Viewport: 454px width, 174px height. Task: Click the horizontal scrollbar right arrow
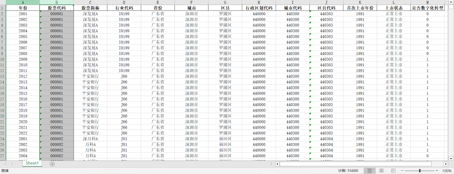446,164
